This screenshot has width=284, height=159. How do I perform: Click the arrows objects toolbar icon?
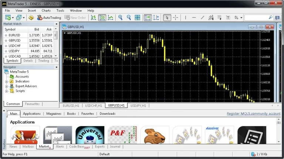point(236,18)
